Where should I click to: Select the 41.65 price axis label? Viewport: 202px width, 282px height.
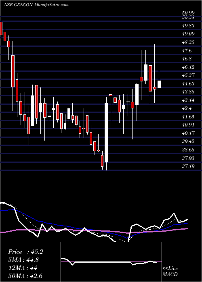pyautogui.click(x=188, y=117)
